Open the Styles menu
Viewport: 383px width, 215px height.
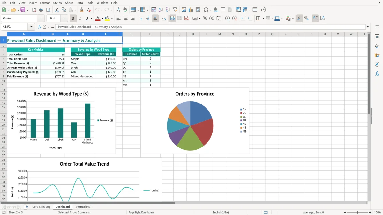(57, 3)
